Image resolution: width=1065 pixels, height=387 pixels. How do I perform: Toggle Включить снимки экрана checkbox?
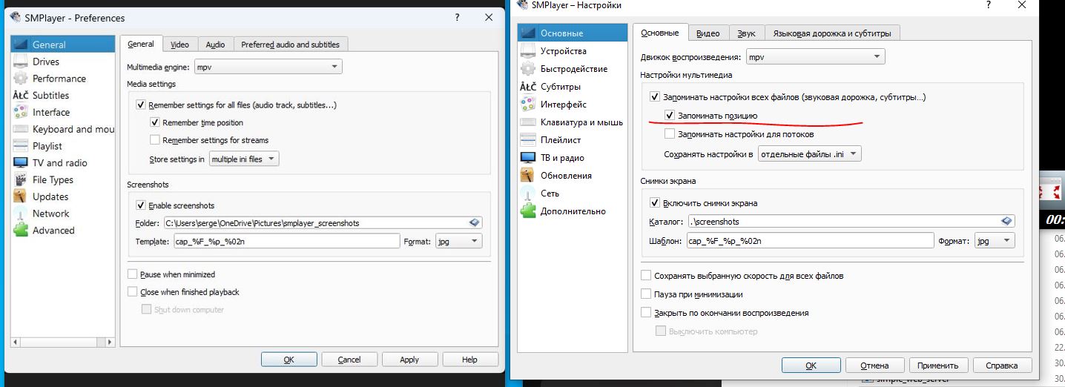(x=655, y=202)
